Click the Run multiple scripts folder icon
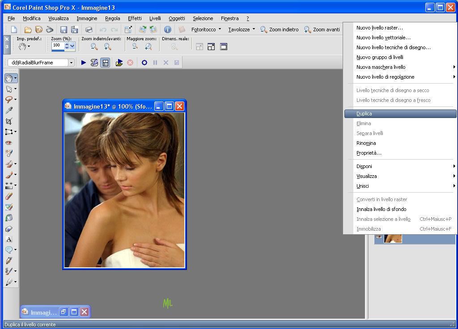The image size is (458, 329). click(x=119, y=63)
